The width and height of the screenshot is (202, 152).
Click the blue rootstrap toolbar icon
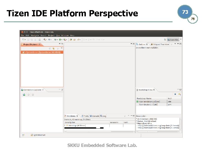[175, 94]
